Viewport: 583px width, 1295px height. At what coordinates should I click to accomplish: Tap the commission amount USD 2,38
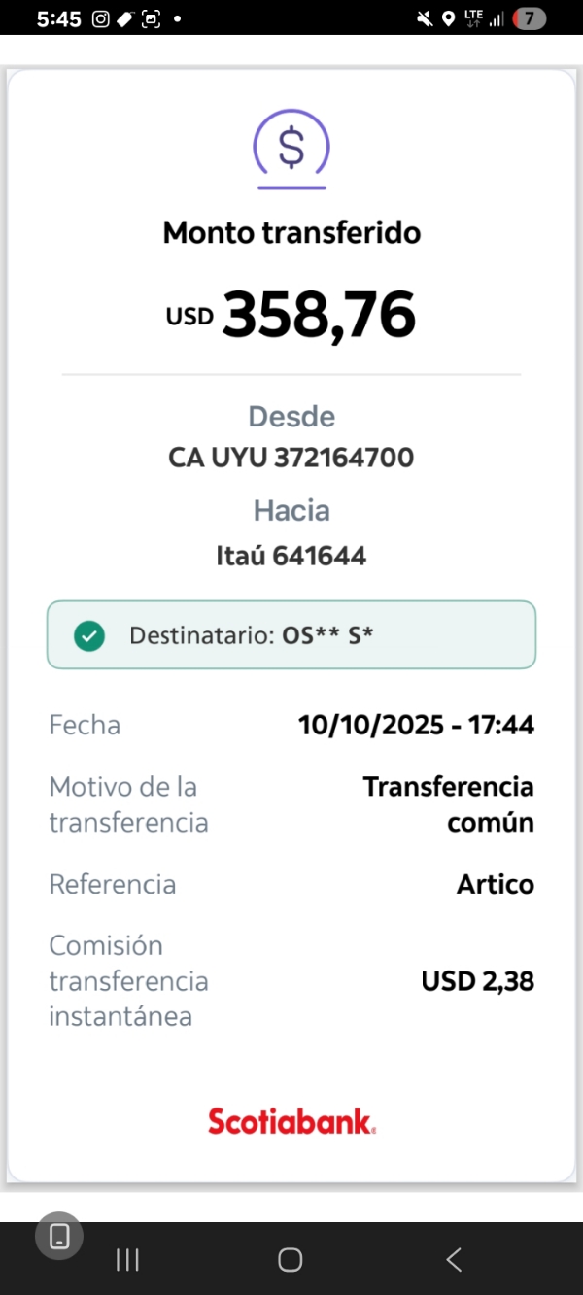(477, 981)
